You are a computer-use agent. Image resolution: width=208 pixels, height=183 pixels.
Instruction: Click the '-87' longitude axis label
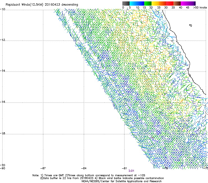pyautogui.click(x=43, y=168)
